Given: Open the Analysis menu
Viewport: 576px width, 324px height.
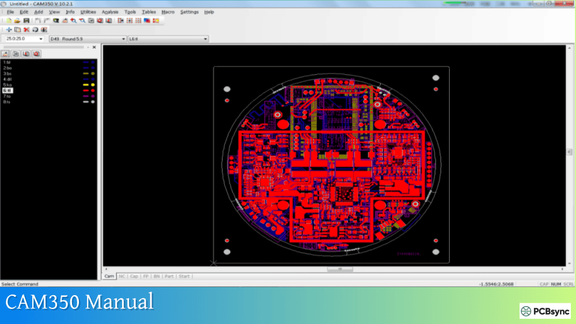Looking at the screenshot, I should click(109, 12).
